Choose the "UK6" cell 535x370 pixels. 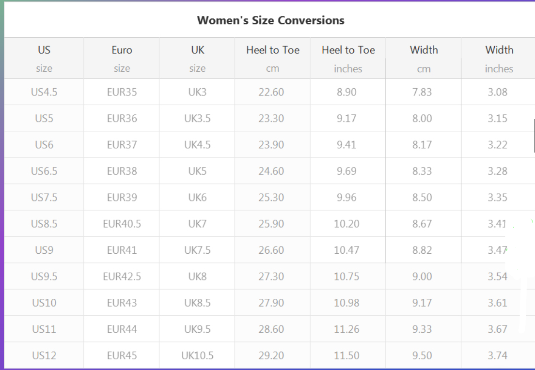tap(197, 198)
